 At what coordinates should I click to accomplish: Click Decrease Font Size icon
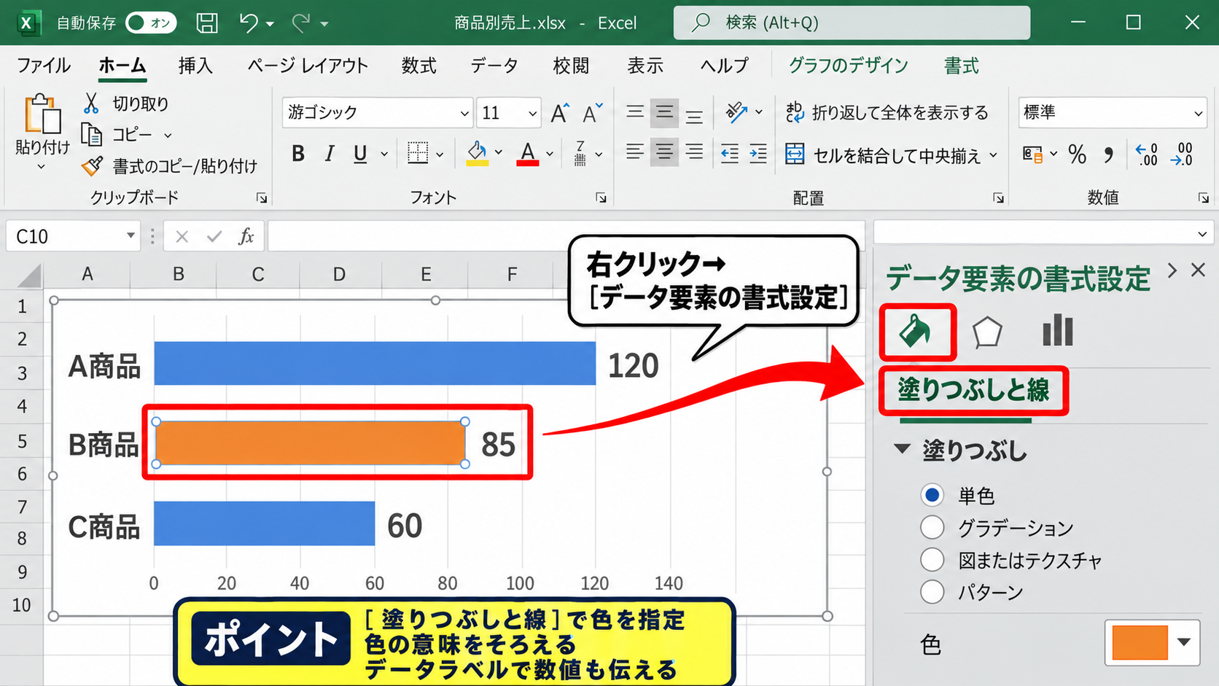click(x=593, y=113)
